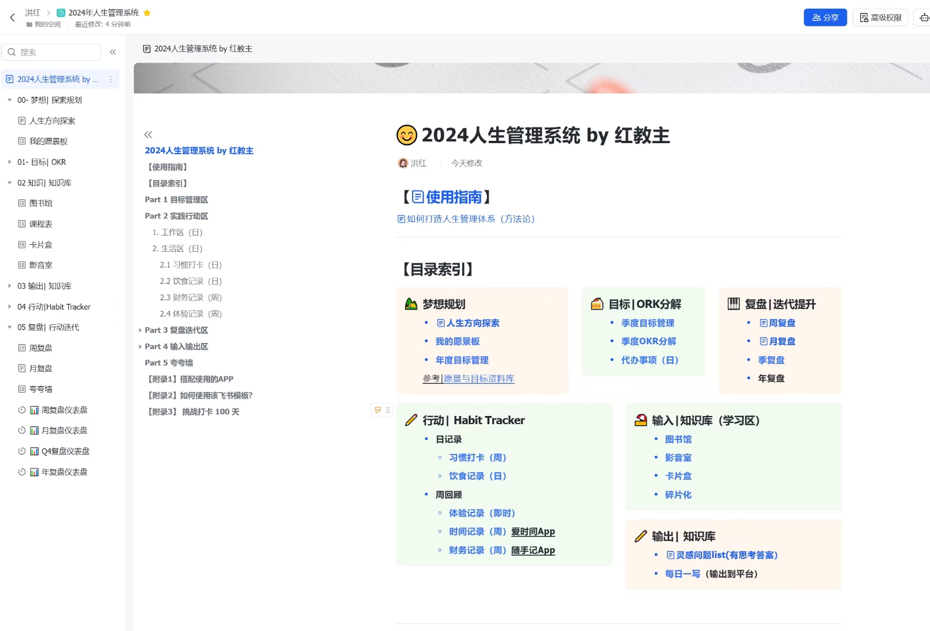
Task: Open more options for 2024人生管理系统 sidebar item
Action: click(x=110, y=79)
